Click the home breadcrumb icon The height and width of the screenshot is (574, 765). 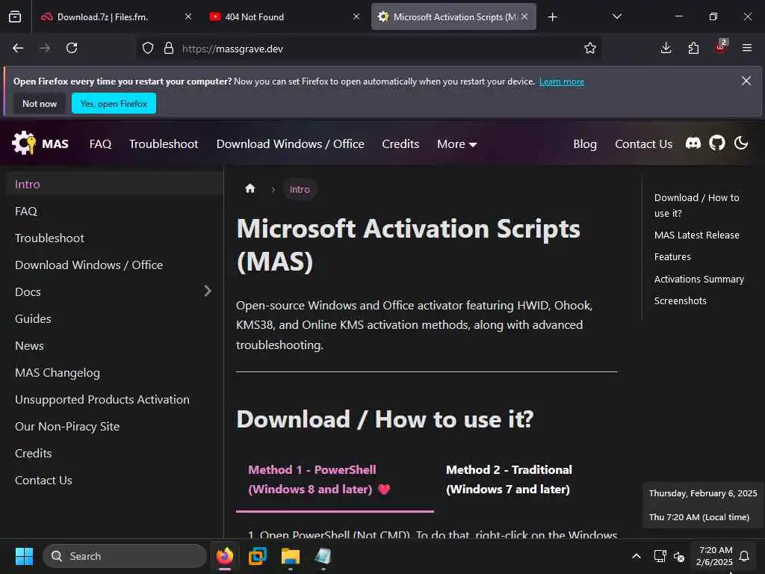click(x=250, y=189)
